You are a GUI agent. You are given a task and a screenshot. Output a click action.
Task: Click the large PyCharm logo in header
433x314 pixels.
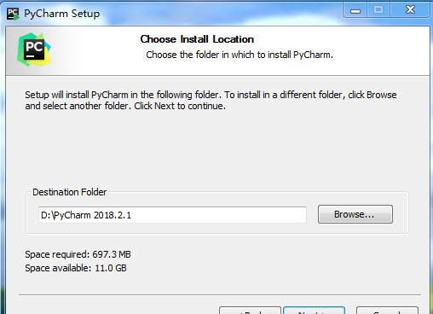tap(34, 49)
